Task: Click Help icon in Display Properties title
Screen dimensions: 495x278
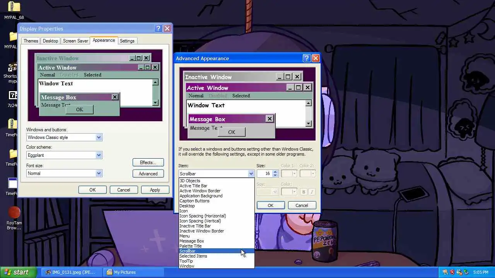Action: 158,29
